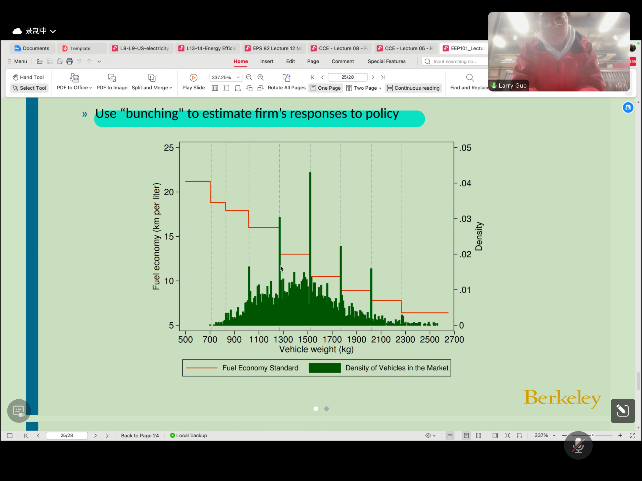Click the blue floating translate icon
The width and height of the screenshot is (642, 481).
[628, 107]
